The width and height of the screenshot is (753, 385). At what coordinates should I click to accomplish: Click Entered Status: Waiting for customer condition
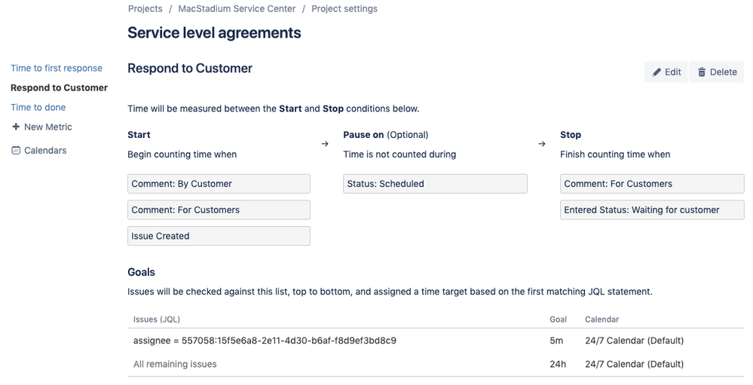tap(652, 210)
